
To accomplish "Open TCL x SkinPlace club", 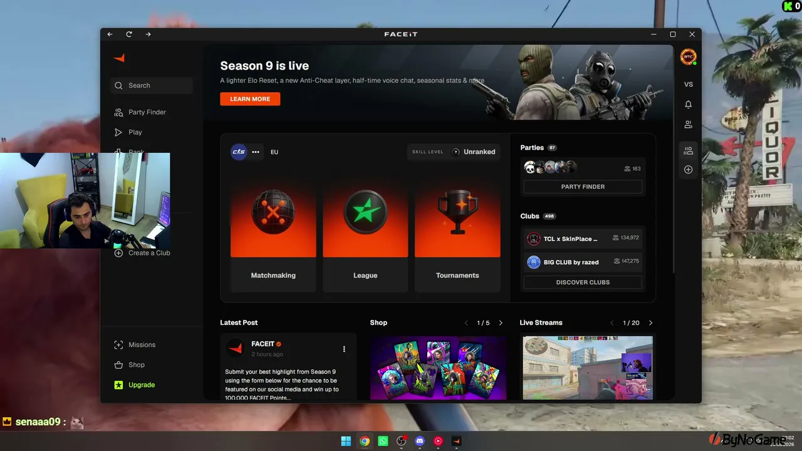I will (583, 239).
